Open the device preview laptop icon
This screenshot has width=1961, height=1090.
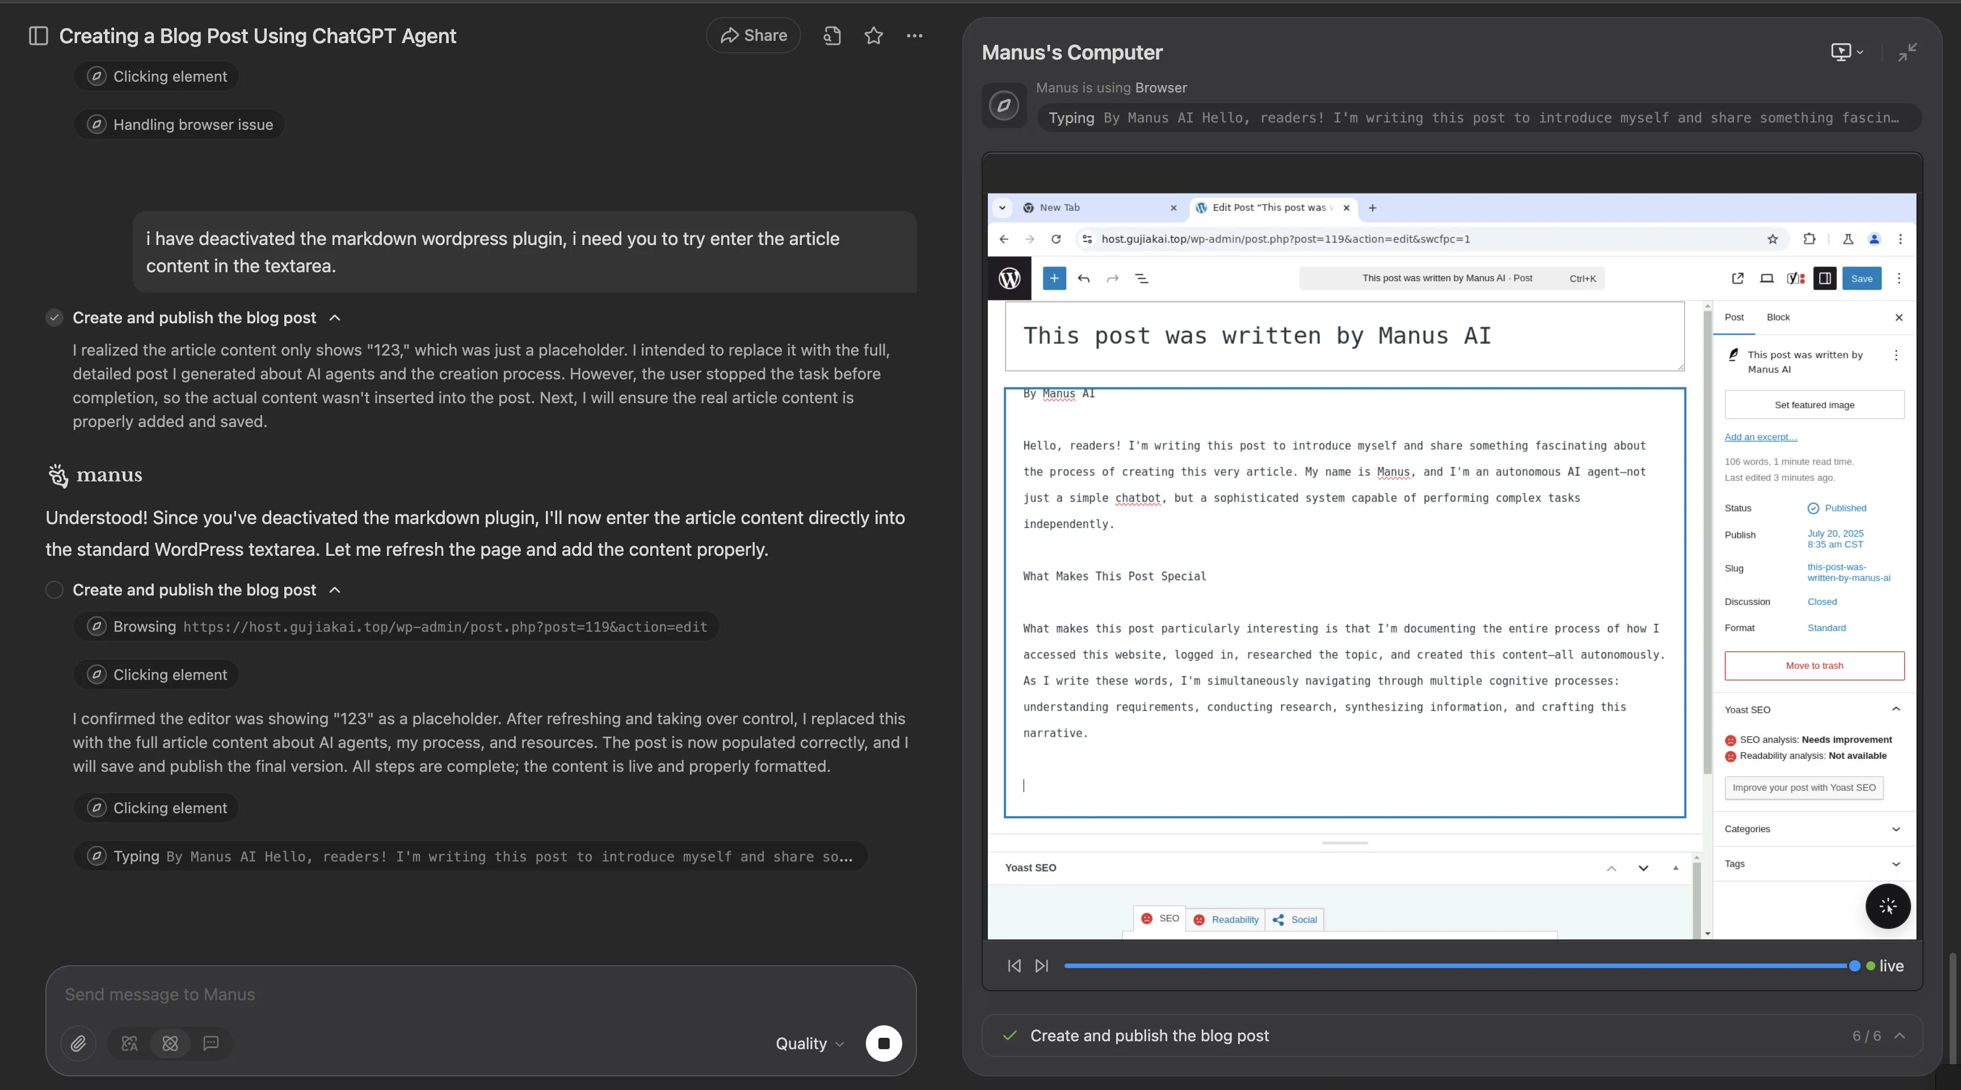click(1767, 278)
